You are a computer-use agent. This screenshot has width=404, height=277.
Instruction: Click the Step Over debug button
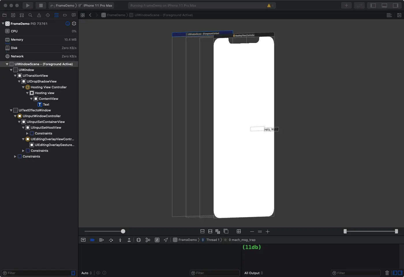(x=111, y=240)
